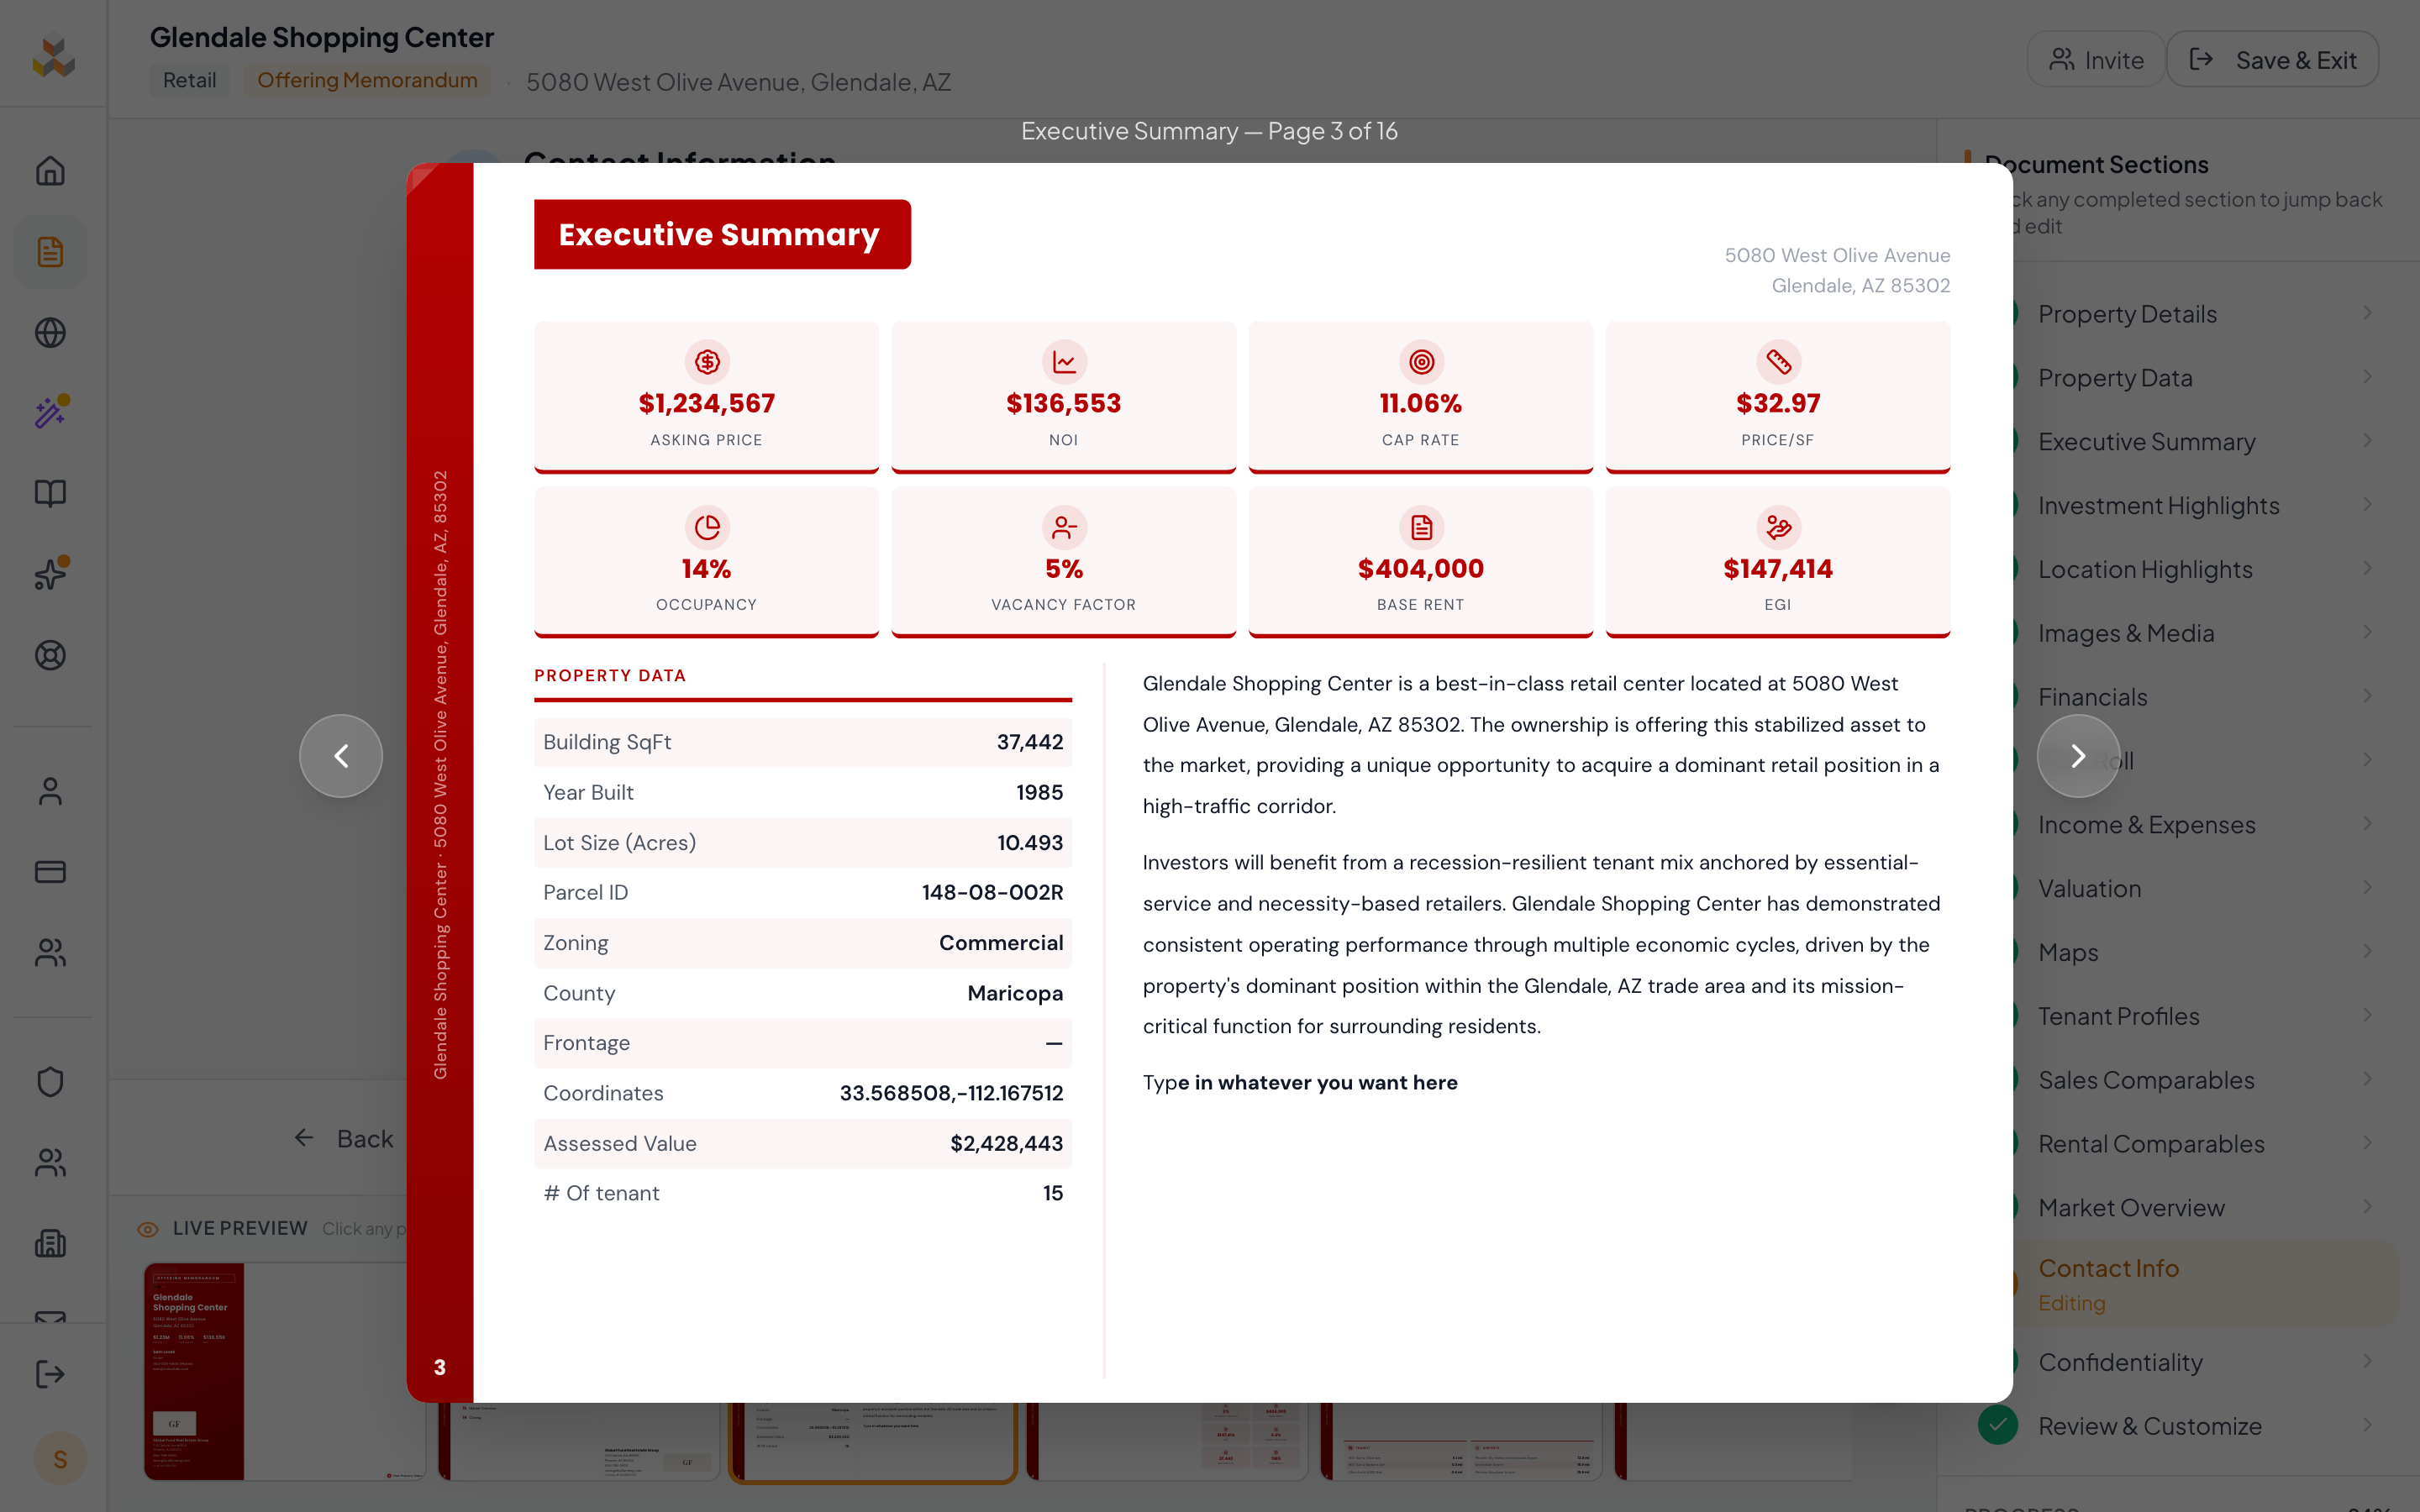Jump to Tenant Profiles section
This screenshot has width=2420, height=1512.
2118,1016
